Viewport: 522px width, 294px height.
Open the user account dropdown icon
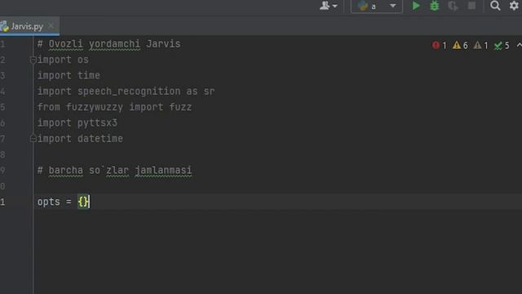(328, 6)
